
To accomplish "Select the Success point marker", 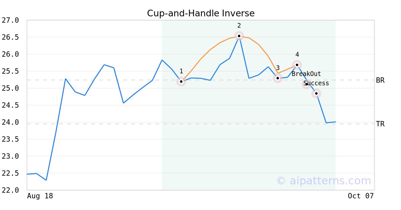I will pos(316,93).
